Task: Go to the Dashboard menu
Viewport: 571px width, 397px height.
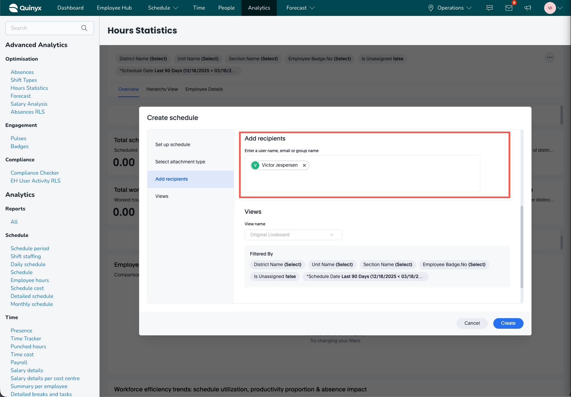Action: 70,8
